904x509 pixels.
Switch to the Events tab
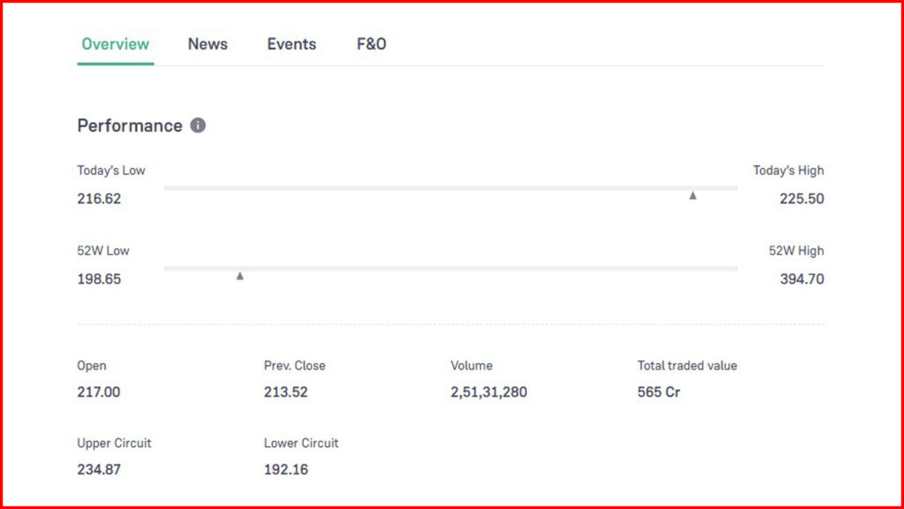pos(291,44)
